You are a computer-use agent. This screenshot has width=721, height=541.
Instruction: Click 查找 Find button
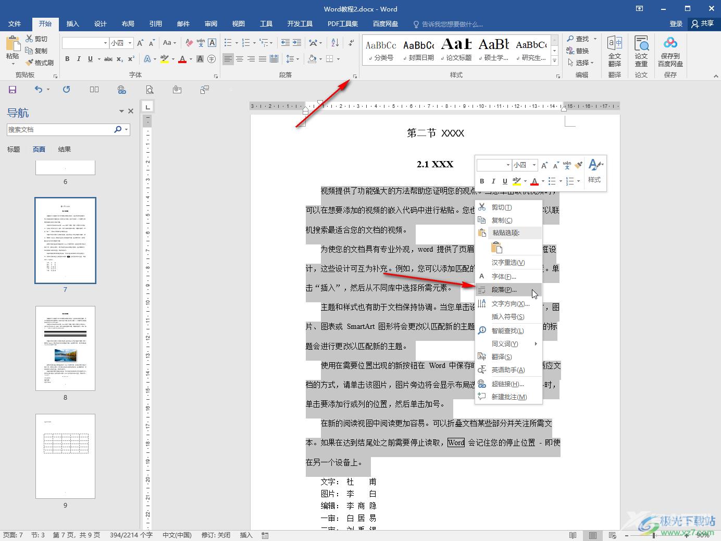(578, 39)
